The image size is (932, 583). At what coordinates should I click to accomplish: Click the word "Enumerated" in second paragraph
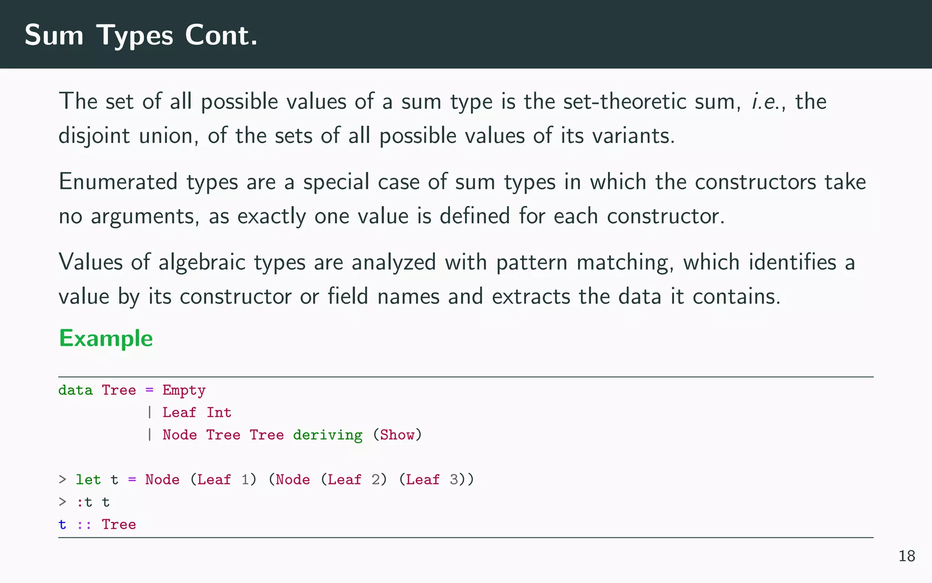pos(118,182)
